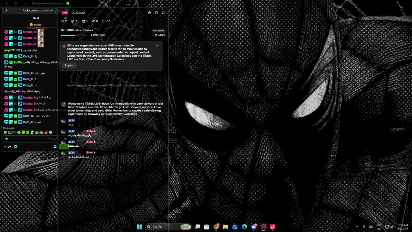Open emoji picker in Kick message box

pyautogui.click(x=65, y=139)
